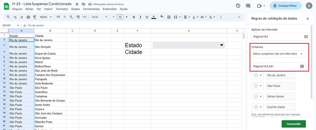Toggle bold formatting

134,17
